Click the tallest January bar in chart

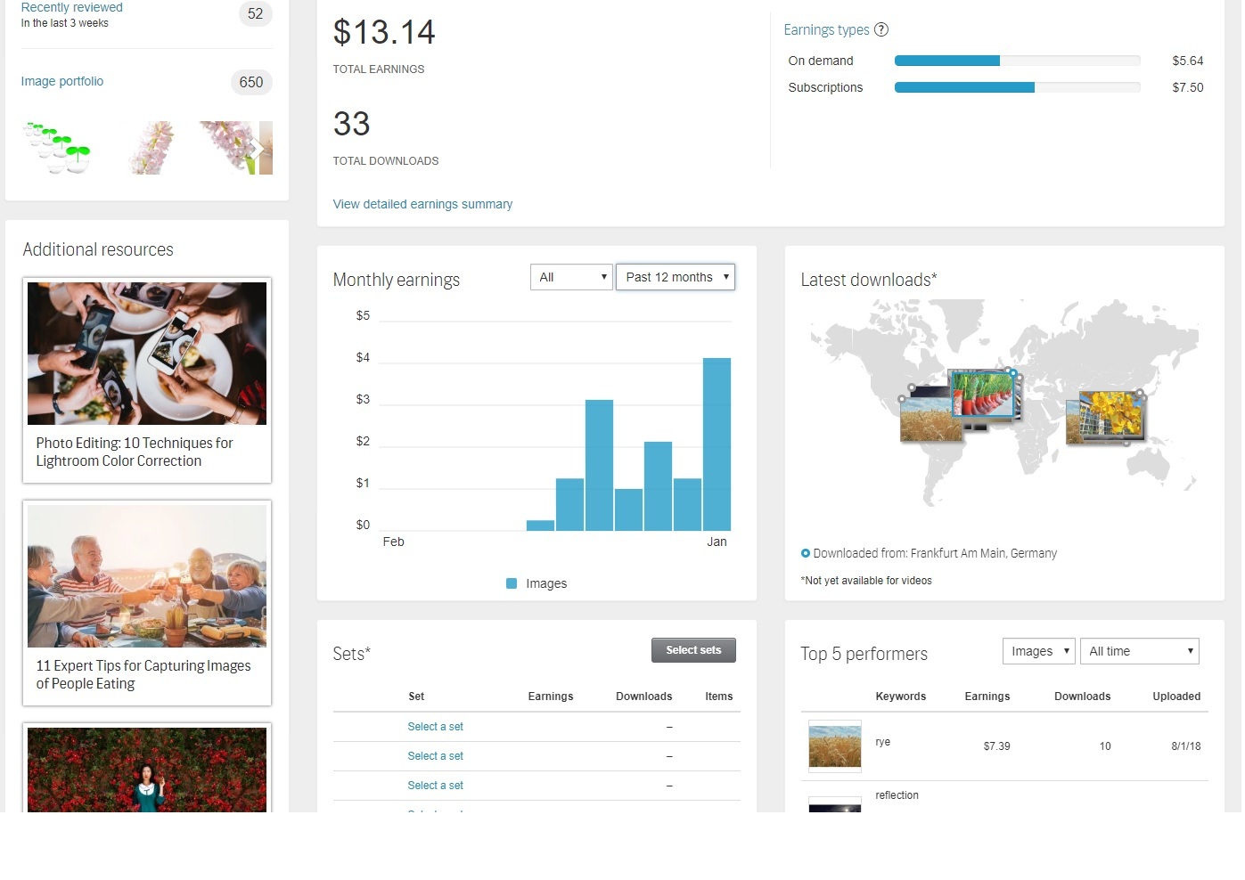point(717,444)
